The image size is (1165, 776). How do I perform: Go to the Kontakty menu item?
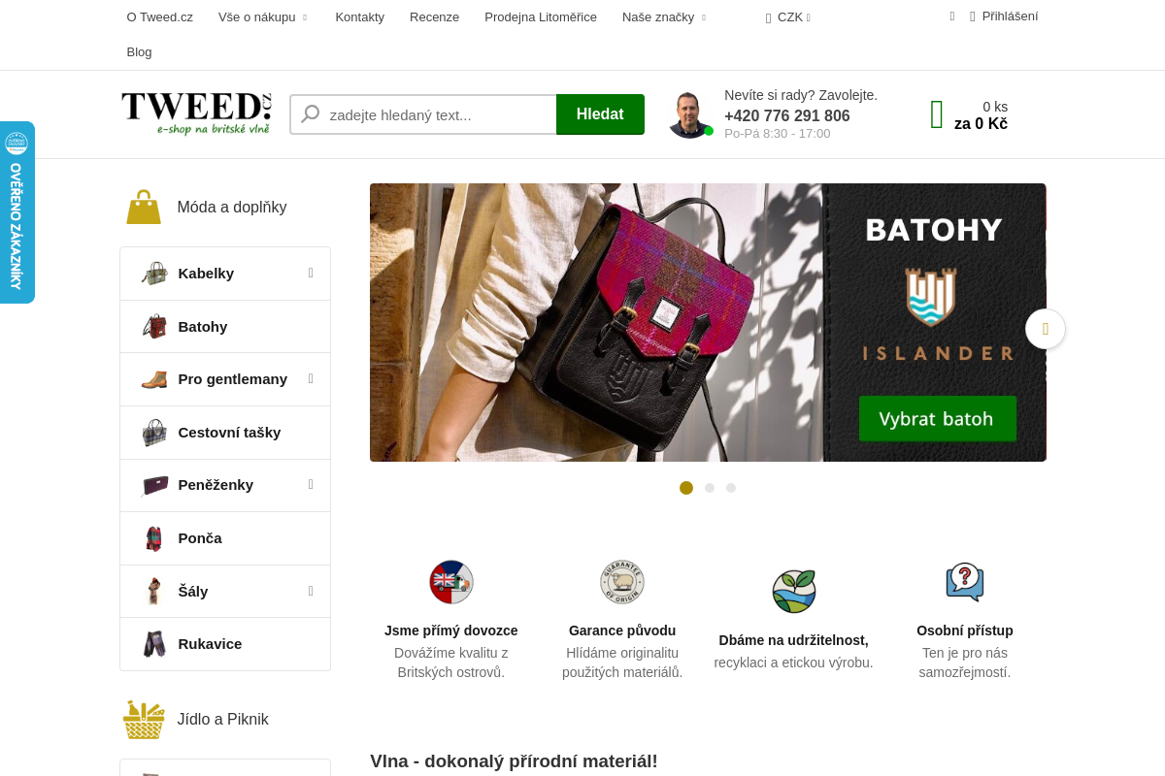pyautogui.click(x=360, y=16)
